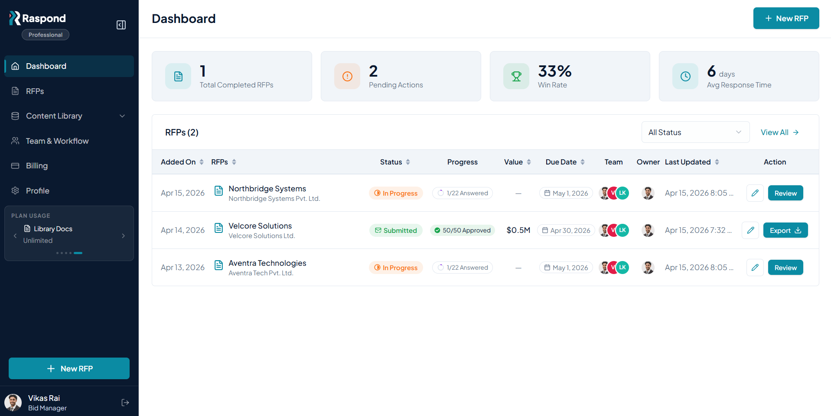Click the edit pencil for Aventra Technologies
Viewport: 831px width, 416px height.
point(755,268)
